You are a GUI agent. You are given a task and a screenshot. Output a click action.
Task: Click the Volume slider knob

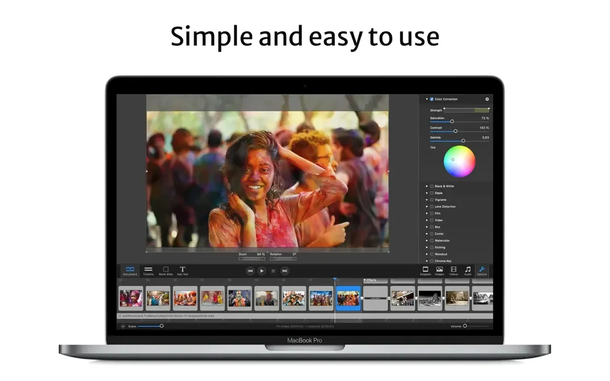point(465,326)
